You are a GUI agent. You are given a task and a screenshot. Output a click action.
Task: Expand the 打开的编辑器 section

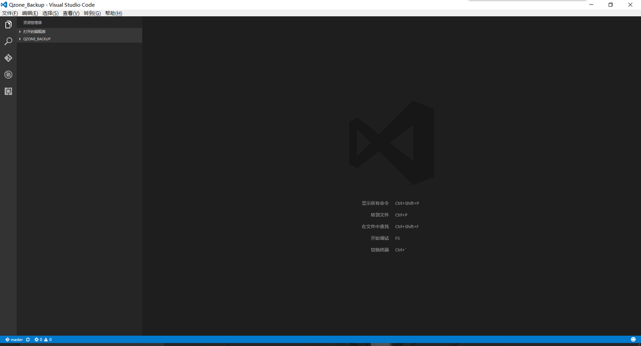pyautogui.click(x=79, y=32)
